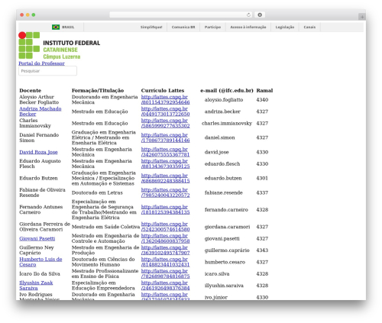Click the Instituto Federal Catarinense logo
The height and width of the screenshot is (323, 382).
click(x=60, y=46)
